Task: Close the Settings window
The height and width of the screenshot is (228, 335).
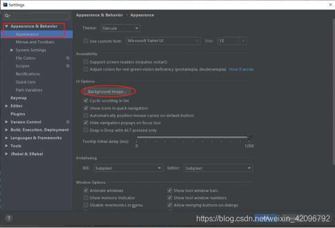Action: (330, 5)
